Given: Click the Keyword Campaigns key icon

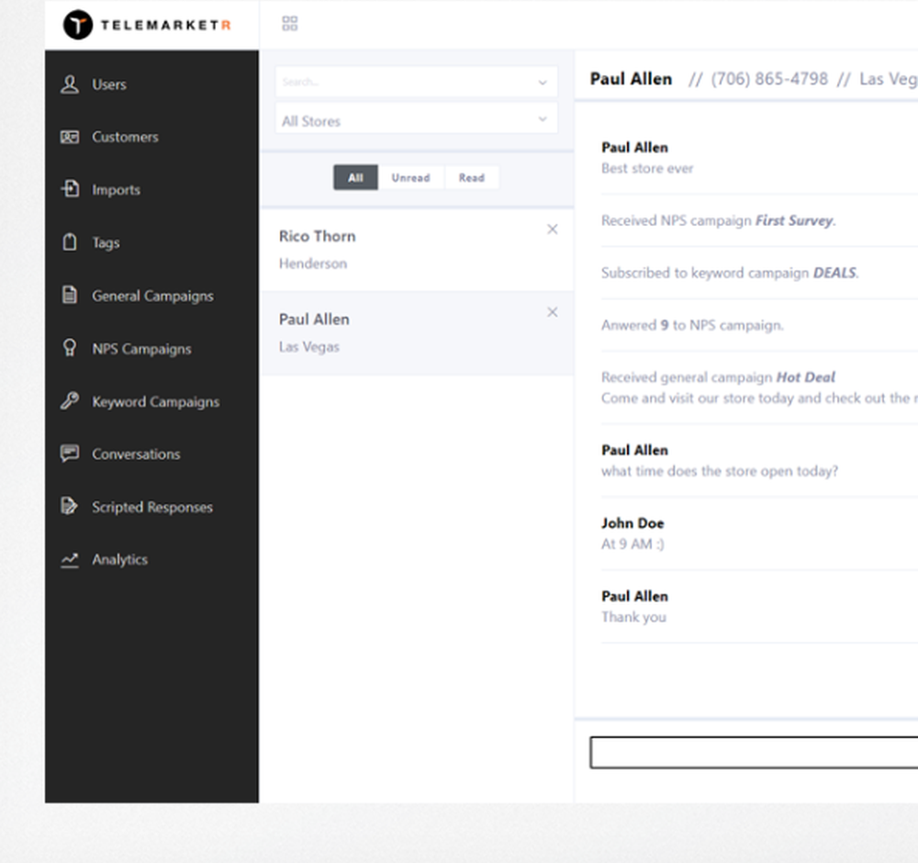Looking at the screenshot, I should (x=70, y=401).
